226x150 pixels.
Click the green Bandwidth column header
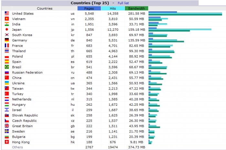click(136, 8)
